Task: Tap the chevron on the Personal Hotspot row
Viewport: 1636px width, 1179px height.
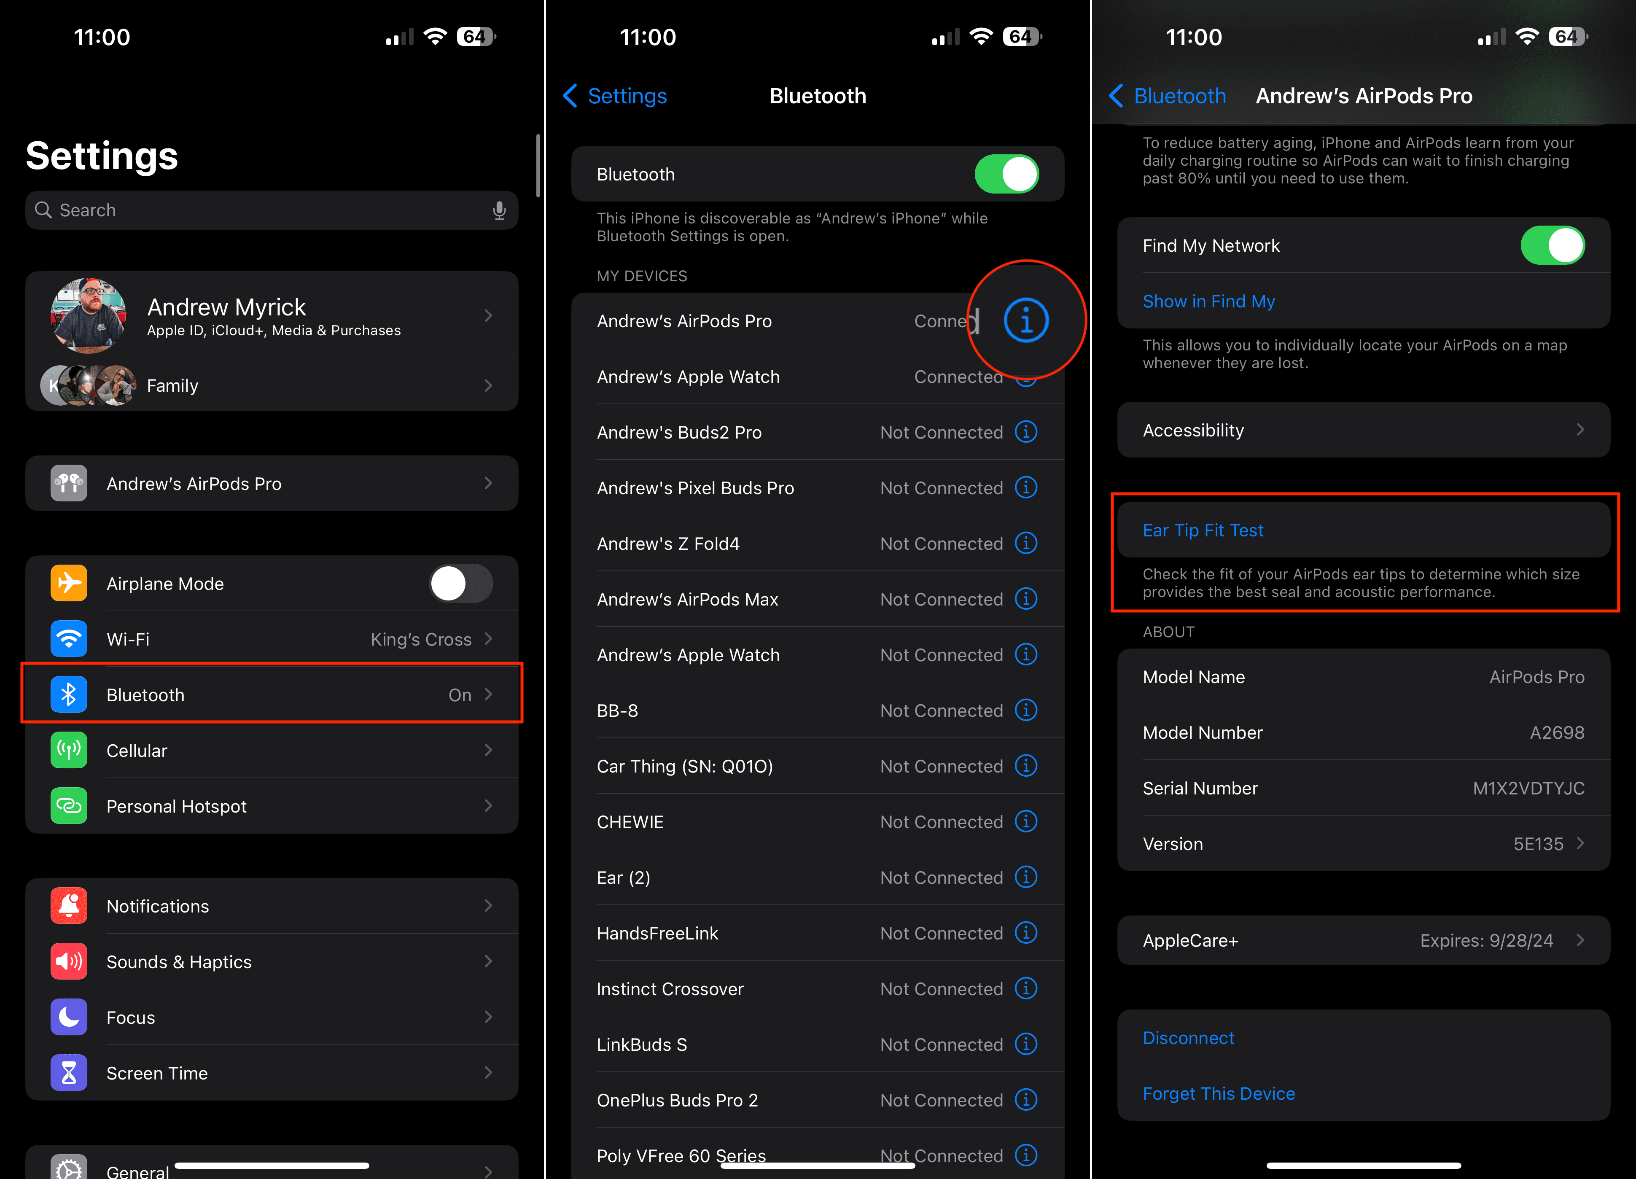Action: [x=488, y=805]
